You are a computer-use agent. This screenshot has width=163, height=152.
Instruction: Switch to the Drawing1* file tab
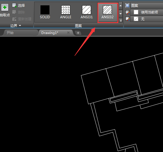[50, 33]
